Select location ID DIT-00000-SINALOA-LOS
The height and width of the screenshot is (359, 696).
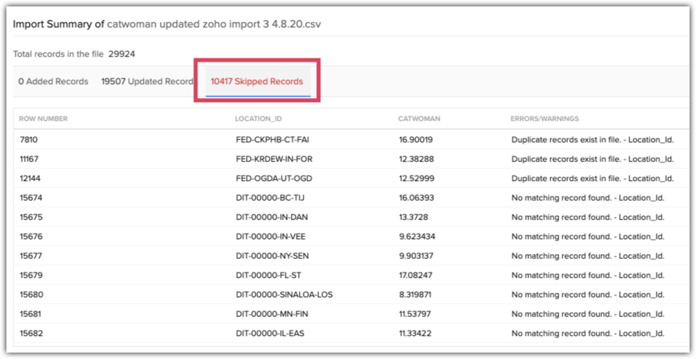tap(284, 295)
